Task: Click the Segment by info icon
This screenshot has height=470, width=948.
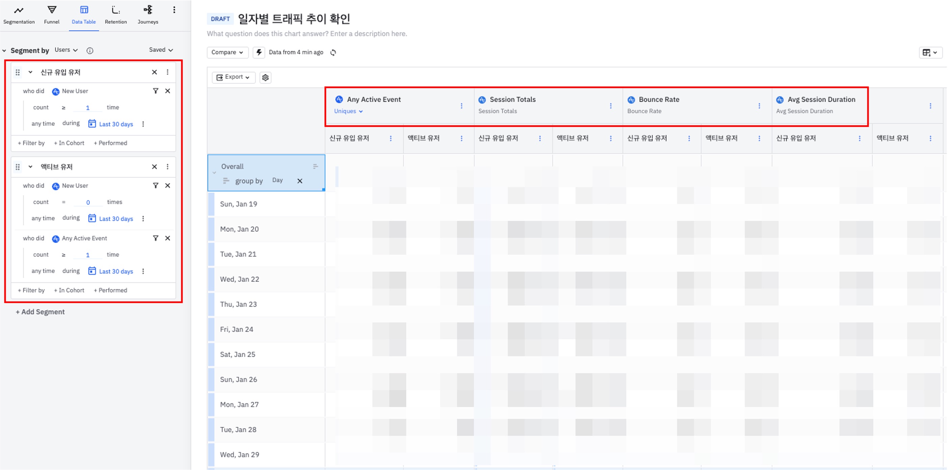Action: click(x=90, y=50)
